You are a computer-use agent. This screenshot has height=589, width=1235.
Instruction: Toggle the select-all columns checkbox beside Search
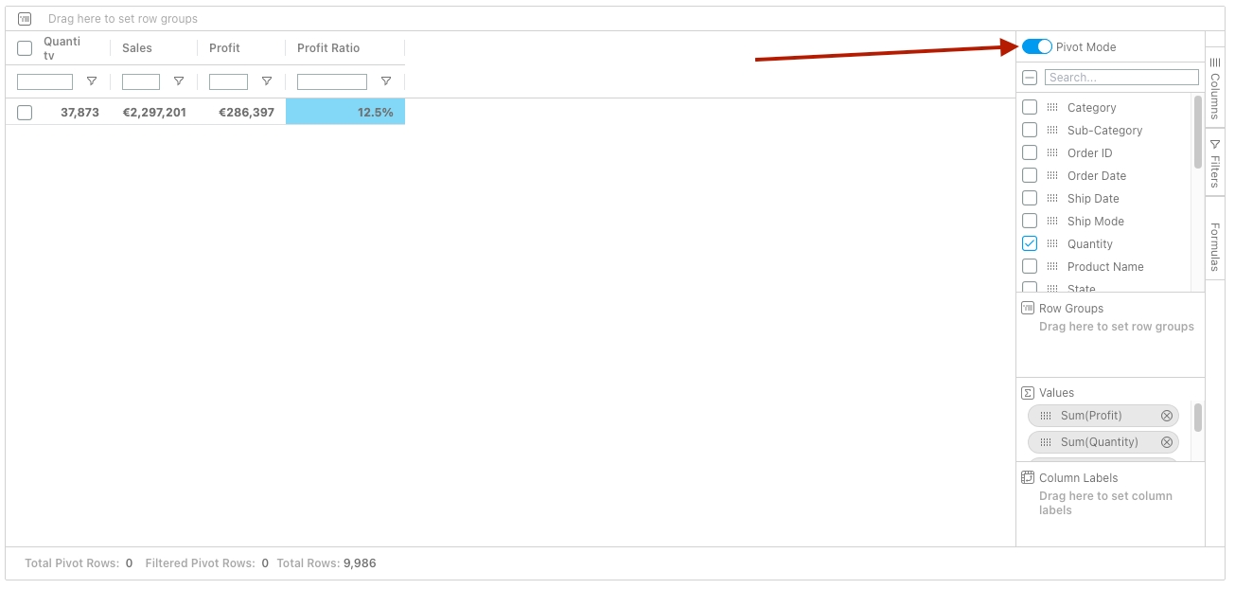click(x=1030, y=78)
